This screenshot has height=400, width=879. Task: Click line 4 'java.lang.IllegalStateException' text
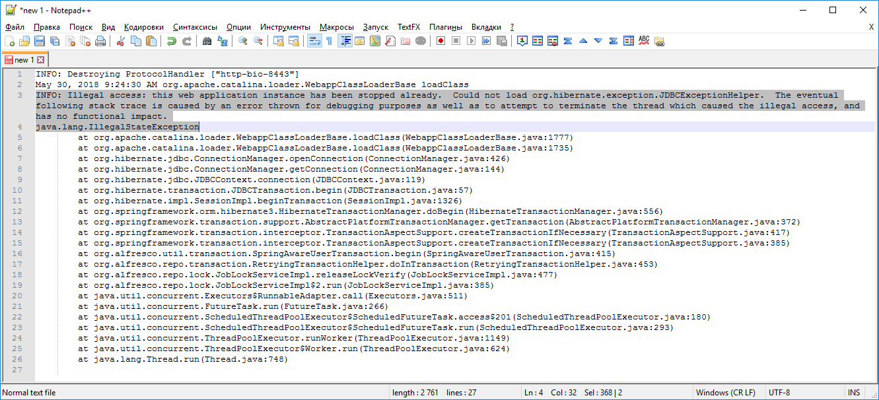pyautogui.click(x=118, y=127)
